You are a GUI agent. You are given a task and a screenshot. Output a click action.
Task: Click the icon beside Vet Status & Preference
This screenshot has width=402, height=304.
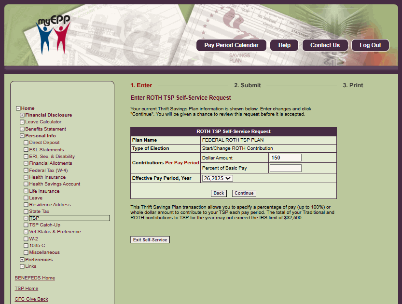26,232
